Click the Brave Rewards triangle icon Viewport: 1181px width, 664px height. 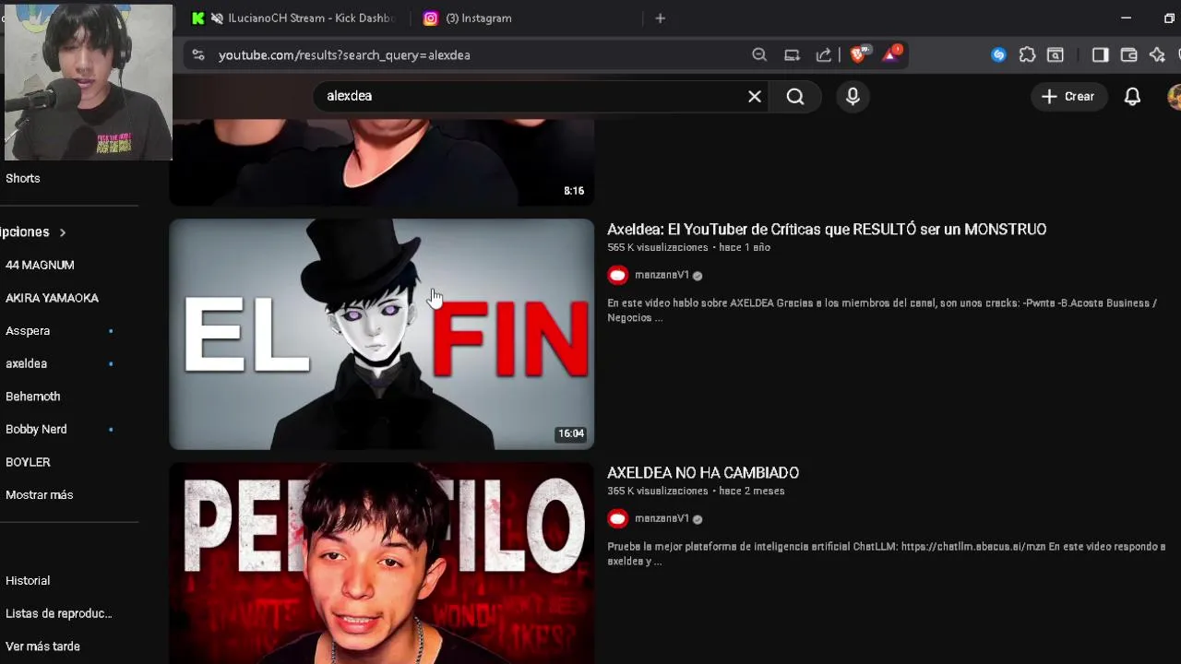pyautogui.click(x=891, y=54)
